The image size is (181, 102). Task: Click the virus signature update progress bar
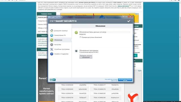point(118,32)
